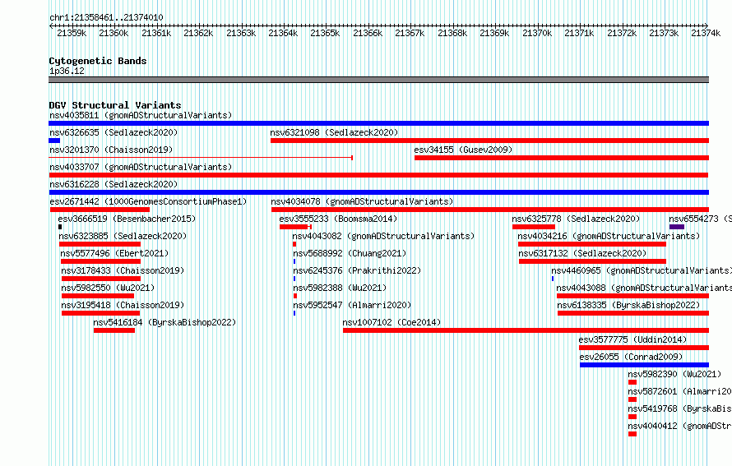
Task: Click esv26055 Conrad2009 label
Action: point(631,357)
